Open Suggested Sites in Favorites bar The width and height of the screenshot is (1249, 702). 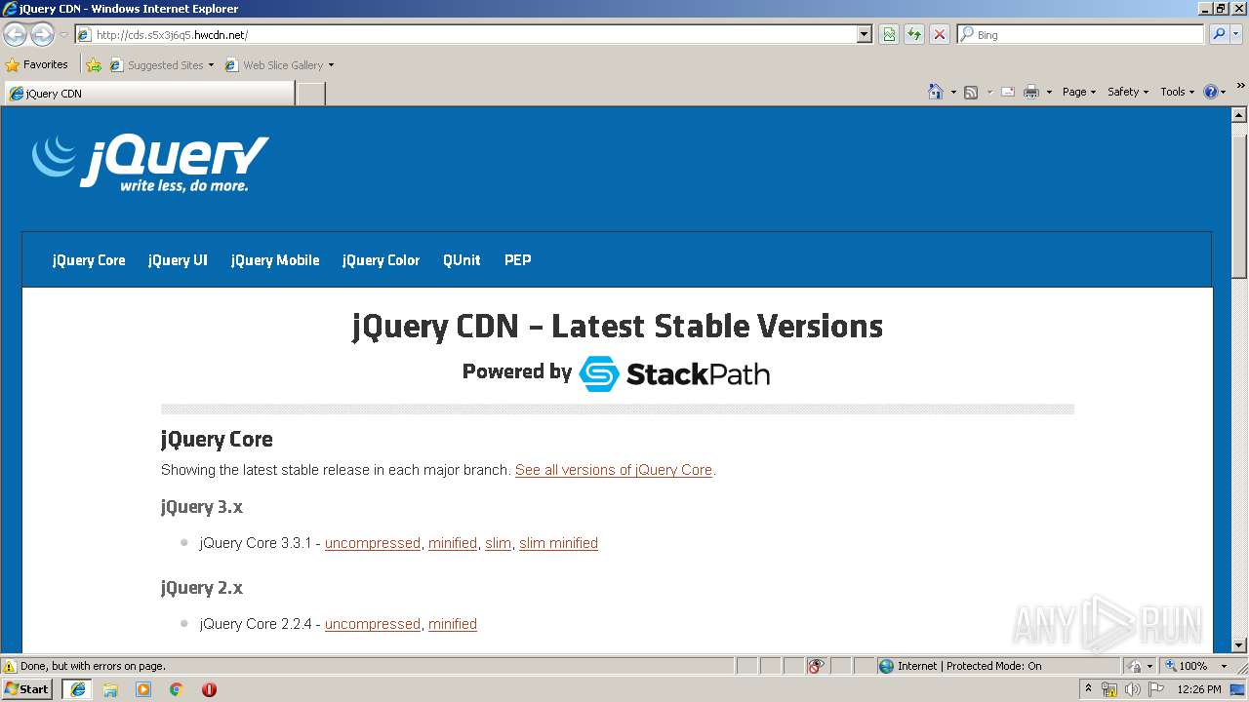point(161,65)
